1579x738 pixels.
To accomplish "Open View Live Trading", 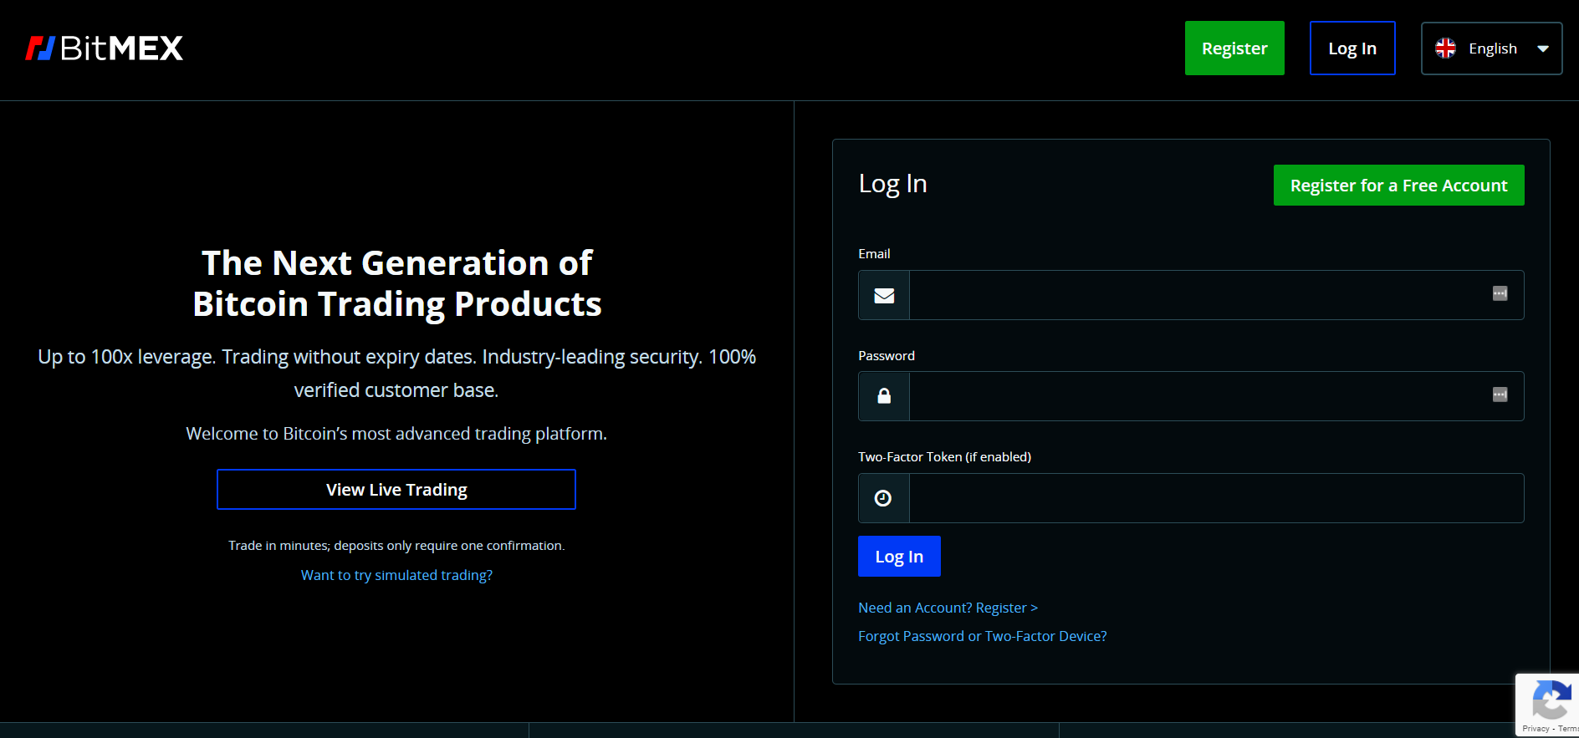I will click(x=396, y=490).
